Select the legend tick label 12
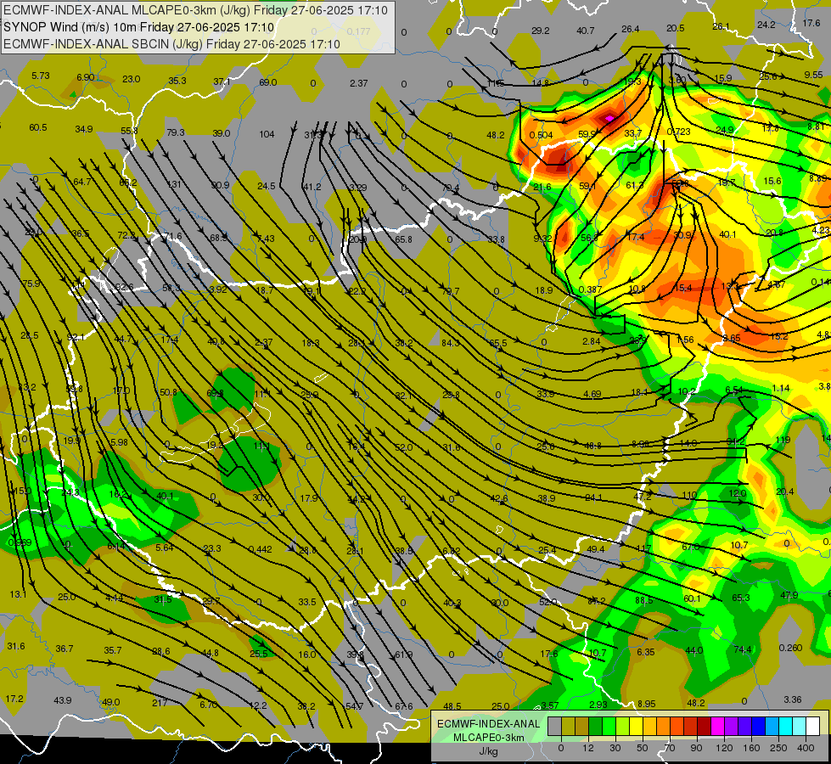 coord(587,748)
